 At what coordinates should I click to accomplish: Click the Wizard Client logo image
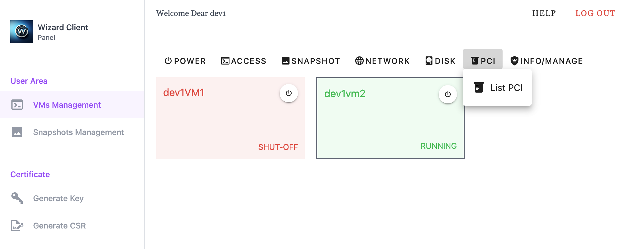coord(22,32)
